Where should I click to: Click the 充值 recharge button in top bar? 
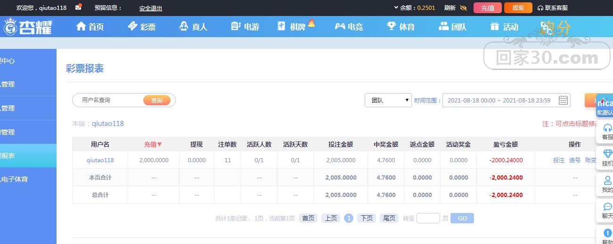488,8
